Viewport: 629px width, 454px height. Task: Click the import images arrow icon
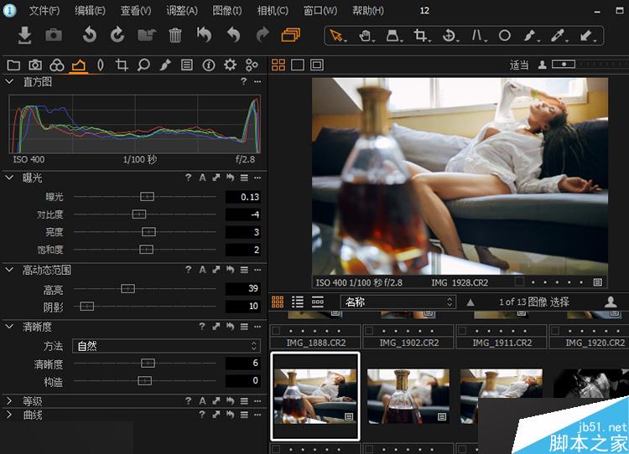click(x=25, y=35)
